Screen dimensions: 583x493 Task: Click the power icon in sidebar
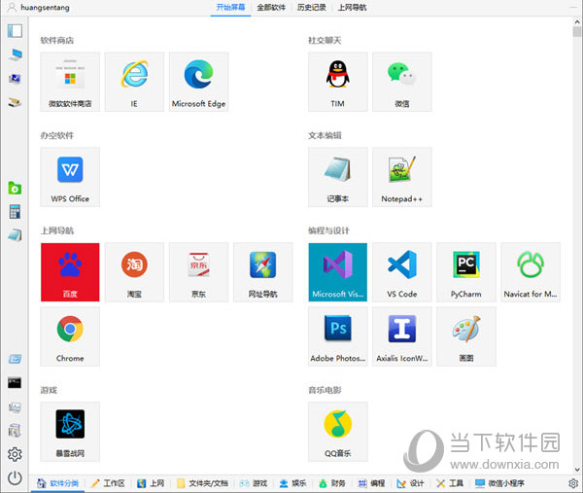coord(15,478)
